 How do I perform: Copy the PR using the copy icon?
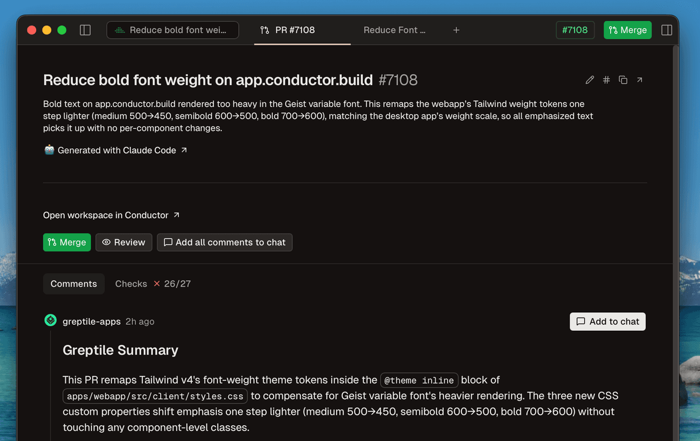pos(623,80)
